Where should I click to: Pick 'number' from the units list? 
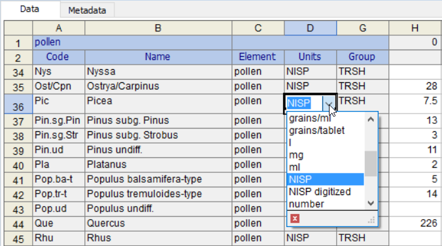click(x=326, y=204)
